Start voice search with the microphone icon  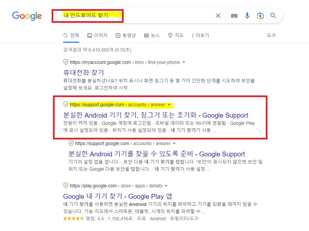pos(247,16)
